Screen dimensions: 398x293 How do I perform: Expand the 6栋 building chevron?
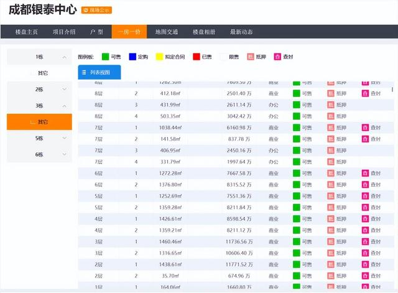65,154
